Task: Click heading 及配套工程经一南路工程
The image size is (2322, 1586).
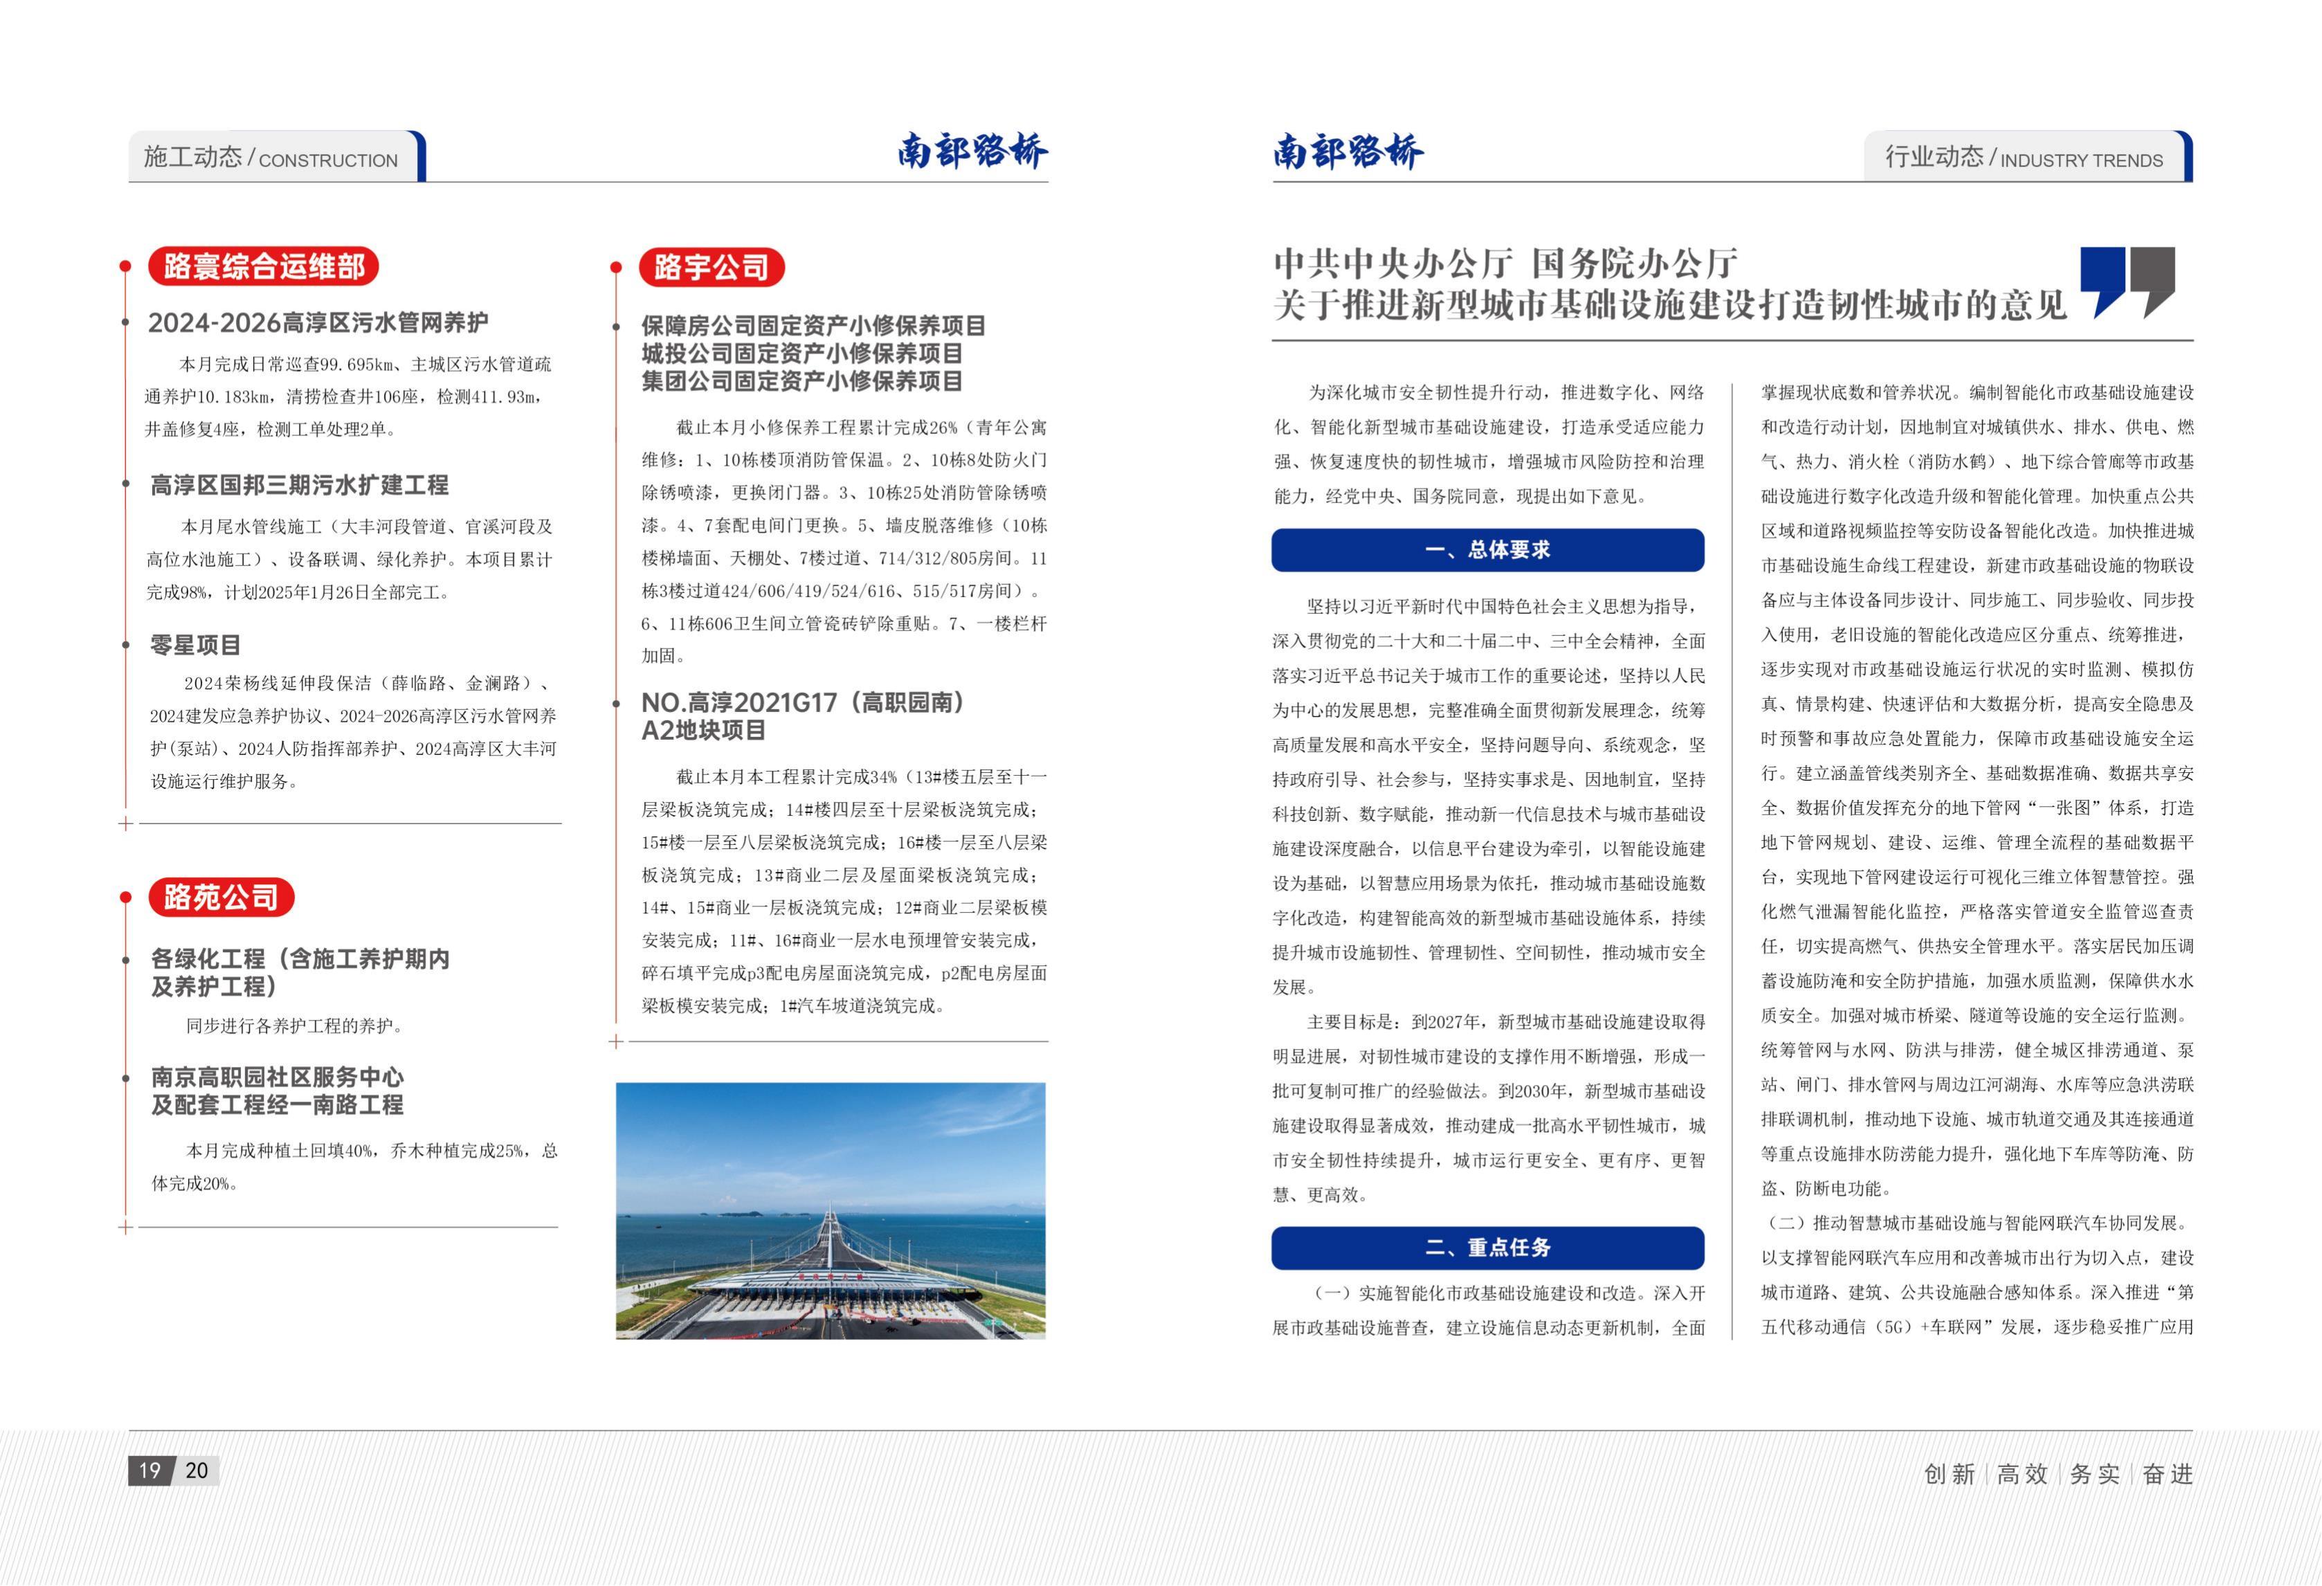Action: pos(278,1106)
